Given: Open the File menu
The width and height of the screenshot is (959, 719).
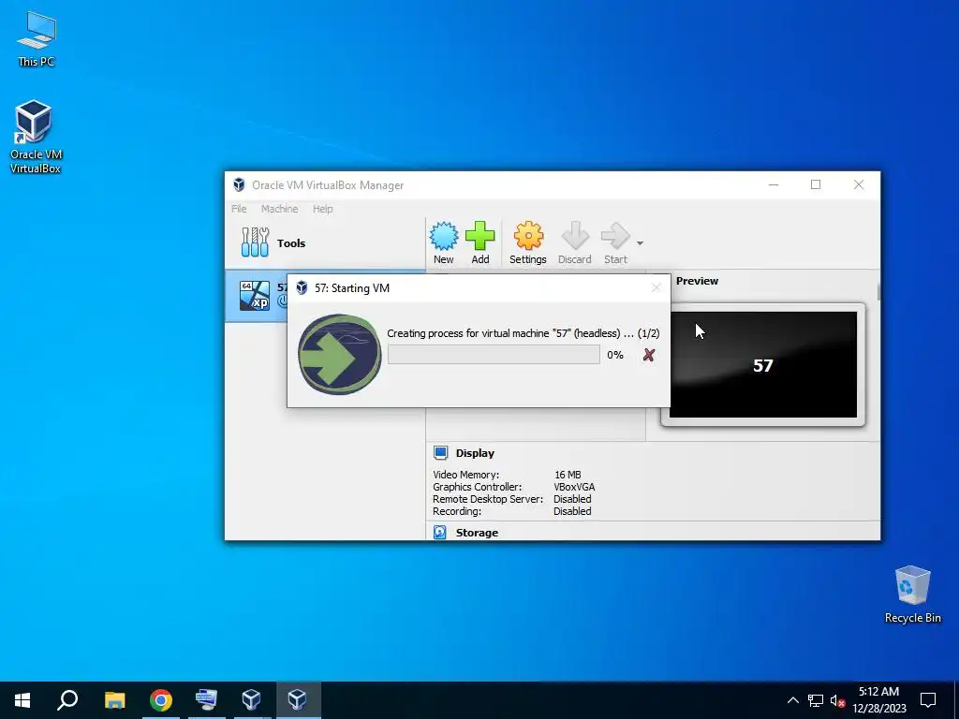Looking at the screenshot, I should (x=239, y=209).
